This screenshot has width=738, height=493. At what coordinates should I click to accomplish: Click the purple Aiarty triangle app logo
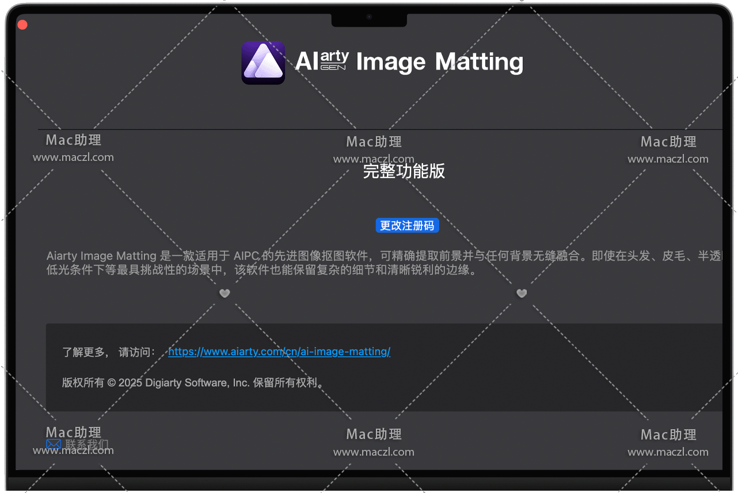(263, 63)
